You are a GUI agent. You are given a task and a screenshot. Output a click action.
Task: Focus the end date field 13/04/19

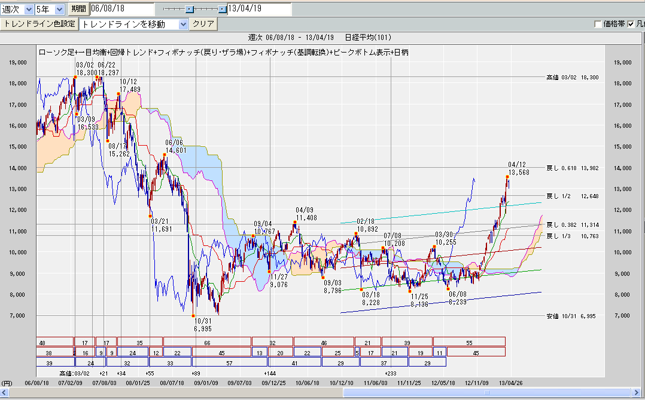click(x=259, y=8)
